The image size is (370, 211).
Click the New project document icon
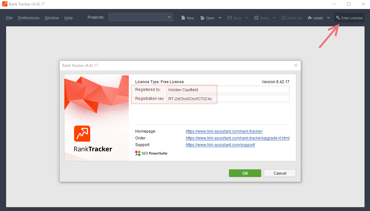(x=183, y=18)
